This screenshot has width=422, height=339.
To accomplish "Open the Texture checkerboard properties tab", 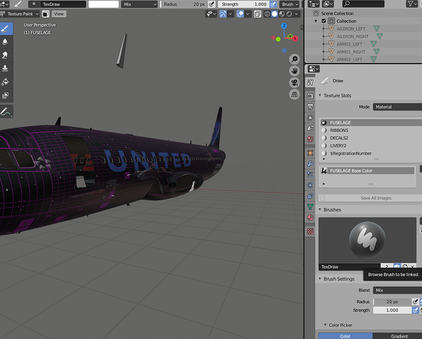I will pos(310,231).
